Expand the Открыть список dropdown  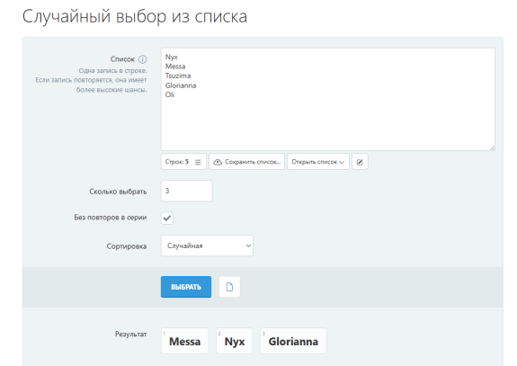[318, 162]
